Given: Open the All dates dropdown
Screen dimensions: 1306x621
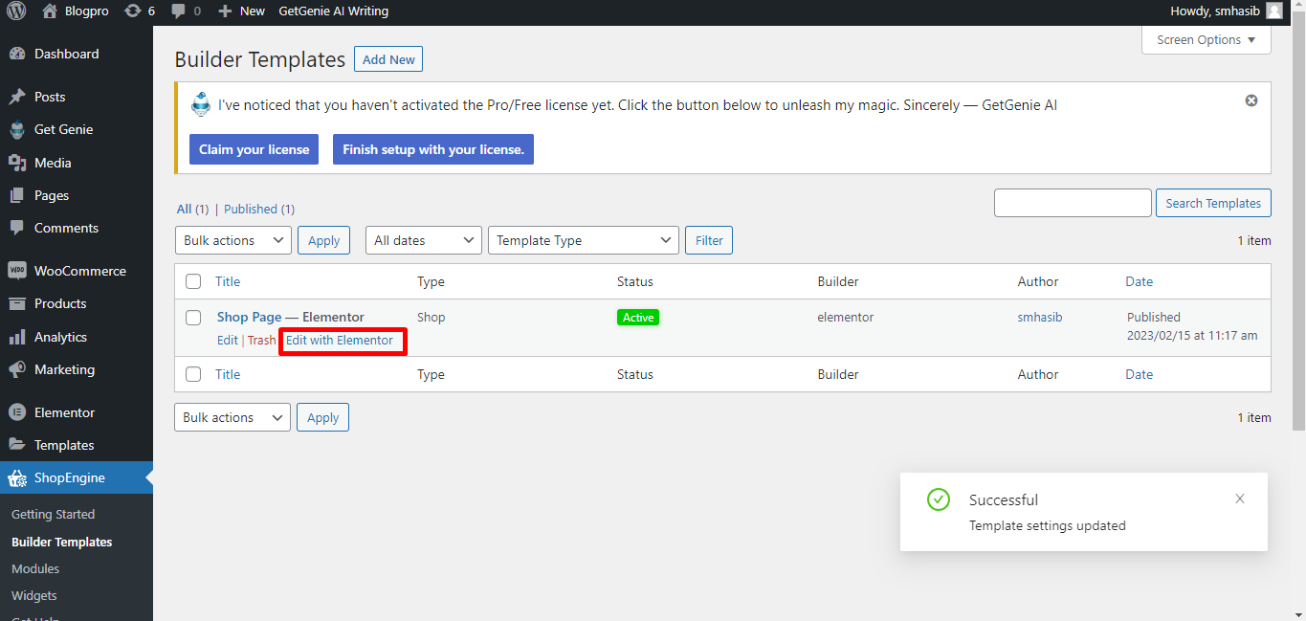Looking at the screenshot, I should [424, 240].
